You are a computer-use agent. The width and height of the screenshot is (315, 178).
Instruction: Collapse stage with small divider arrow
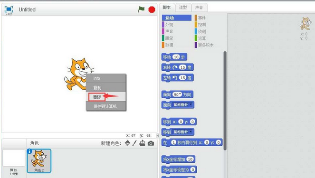tap(158, 135)
